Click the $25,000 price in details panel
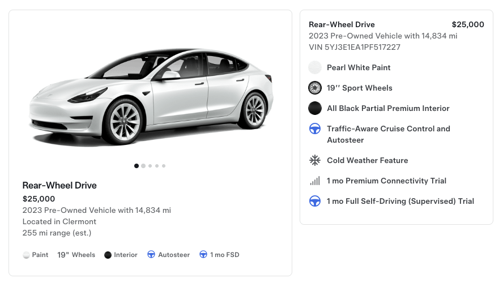The width and height of the screenshot is (503, 291). coord(468,24)
